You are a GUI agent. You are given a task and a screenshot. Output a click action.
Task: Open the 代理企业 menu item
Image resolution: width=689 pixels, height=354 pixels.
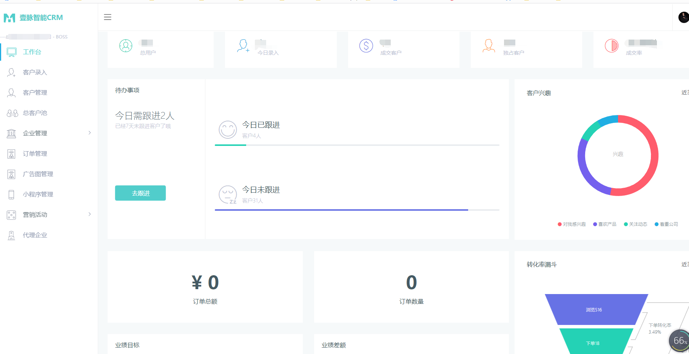click(49, 235)
